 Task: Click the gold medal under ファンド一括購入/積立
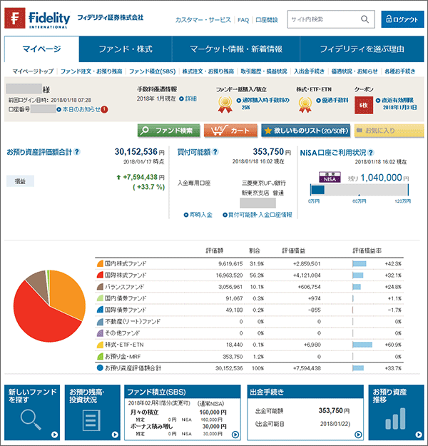(x=225, y=104)
